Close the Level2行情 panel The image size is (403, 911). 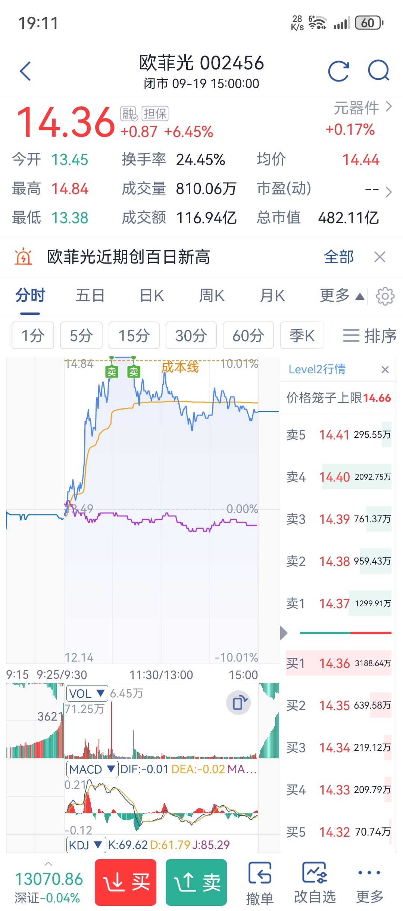tap(385, 370)
